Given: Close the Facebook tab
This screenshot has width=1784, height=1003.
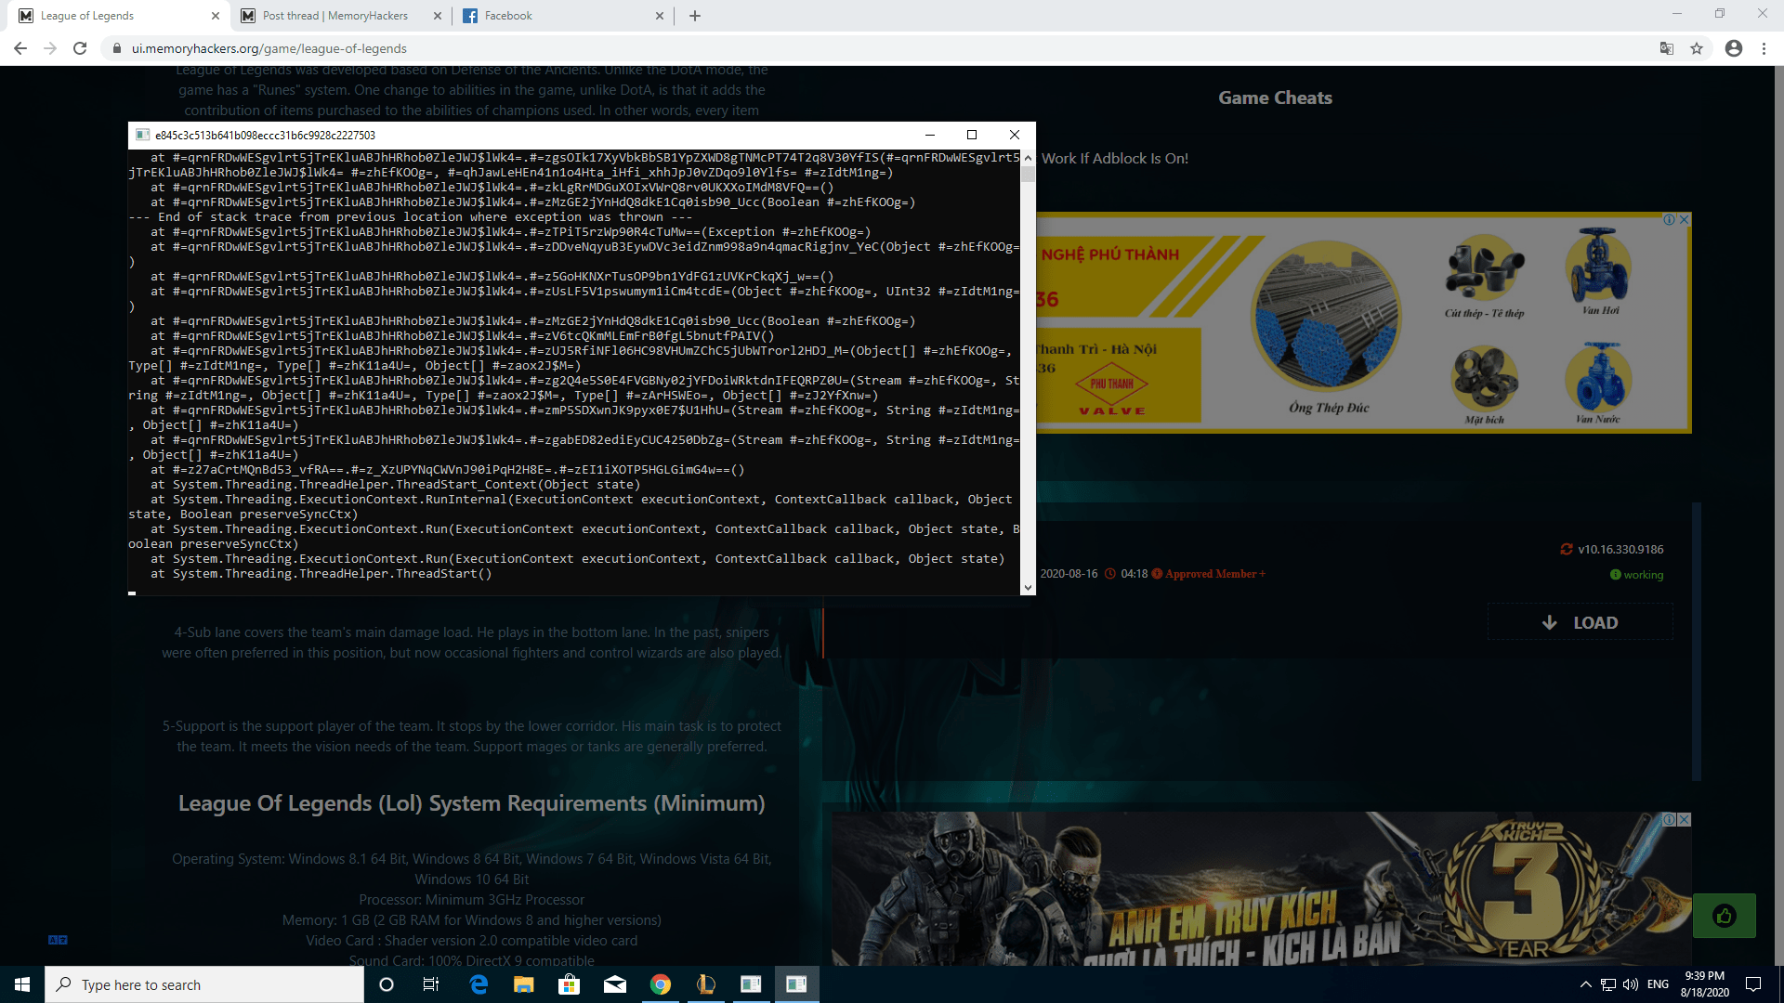Looking at the screenshot, I should pos(660,16).
